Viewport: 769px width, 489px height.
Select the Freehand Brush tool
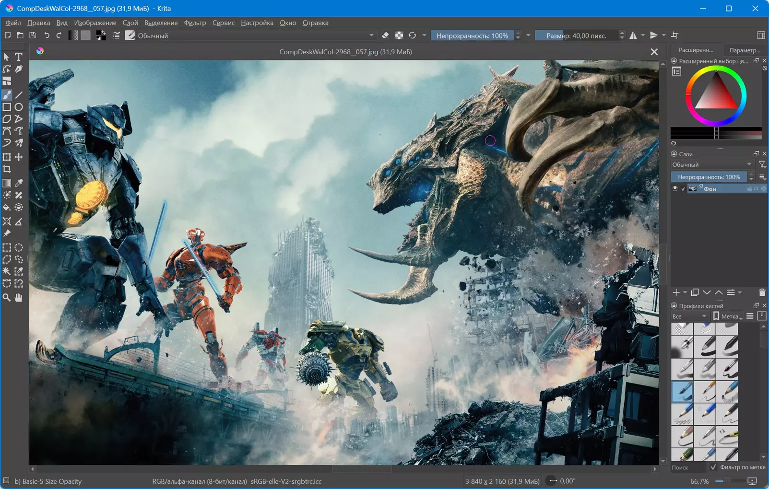[x=7, y=95]
